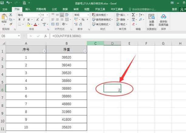The height and width of the screenshot is (133, 186).
Task: Click the Find magnifier icon
Action: click(x=141, y=19)
